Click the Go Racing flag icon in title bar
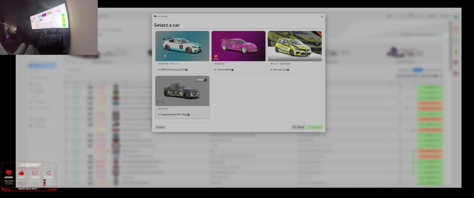This screenshot has width=474, height=198. coord(155,16)
